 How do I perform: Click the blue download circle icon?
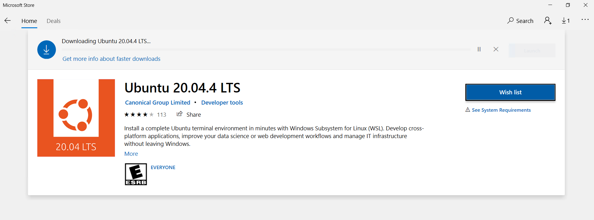[x=47, y=50]
